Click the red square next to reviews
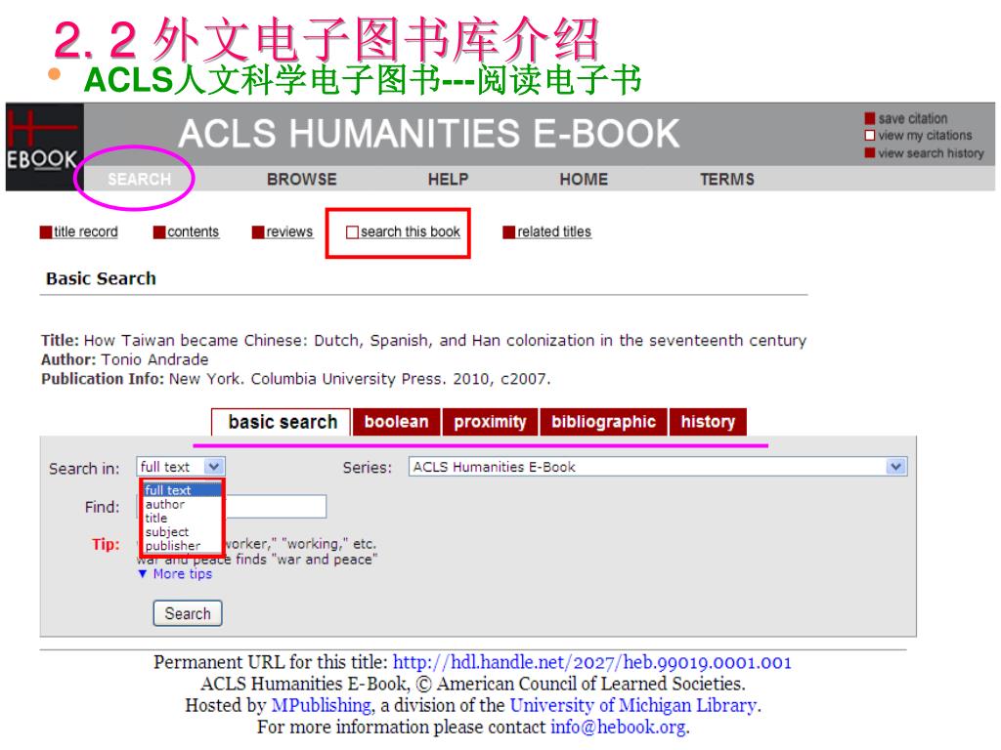1001x750 pixels. 258,232
